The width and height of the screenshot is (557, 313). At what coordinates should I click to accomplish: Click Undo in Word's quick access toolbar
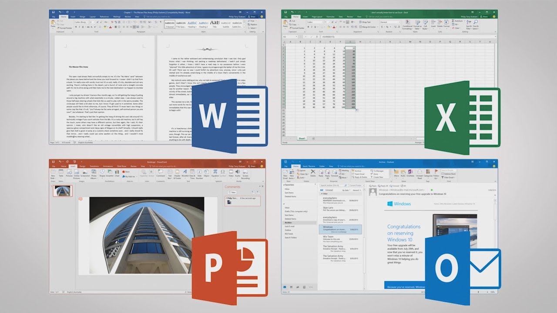[60, 12]
